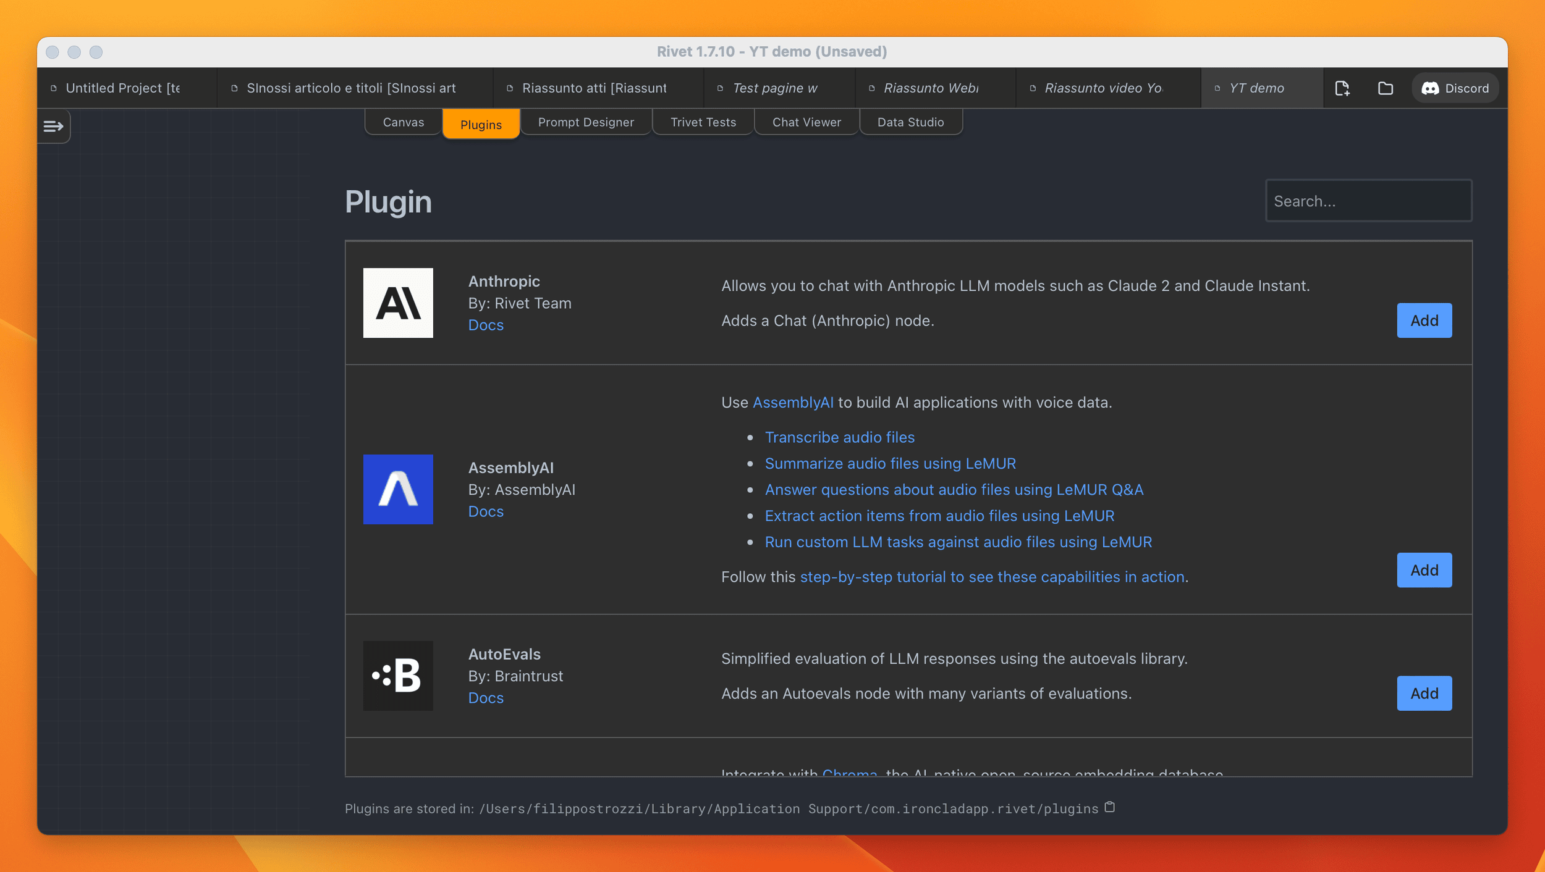Open the Test pagine w project tab
The image size is (1545, 872).
[x=779, y=88]
